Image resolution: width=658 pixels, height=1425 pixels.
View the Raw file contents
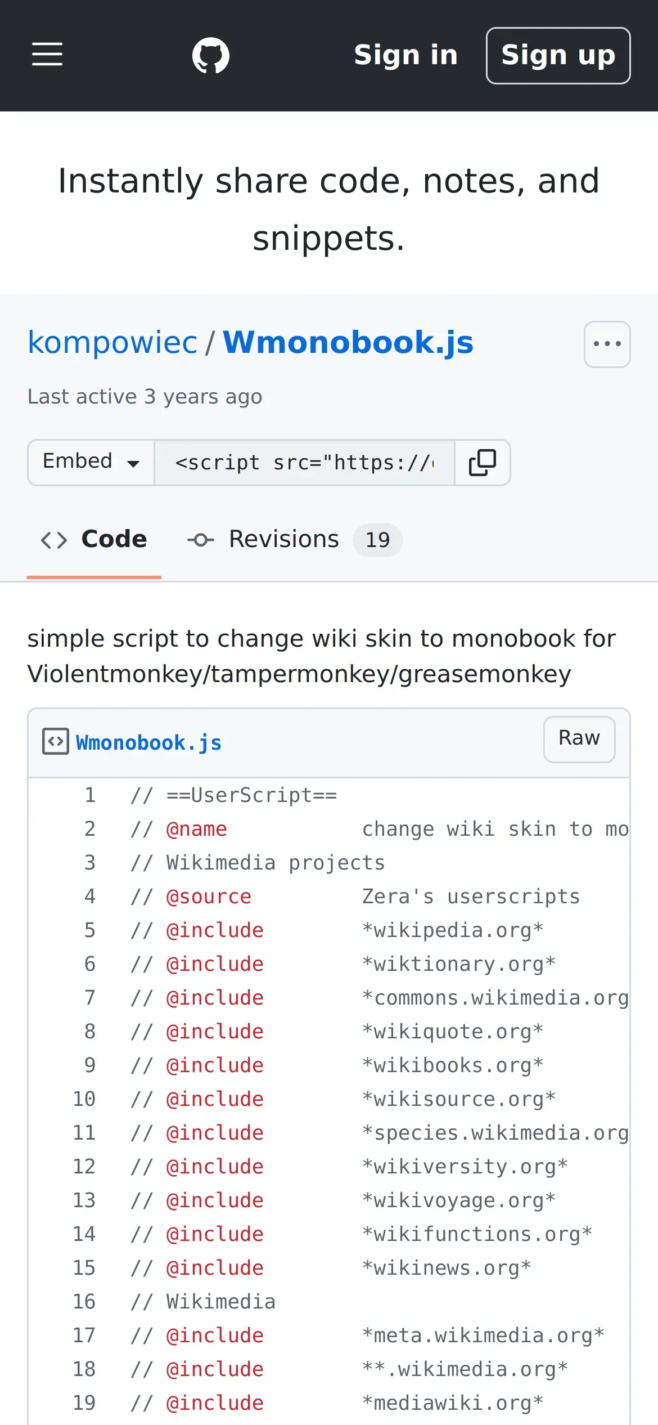(579, 739)
